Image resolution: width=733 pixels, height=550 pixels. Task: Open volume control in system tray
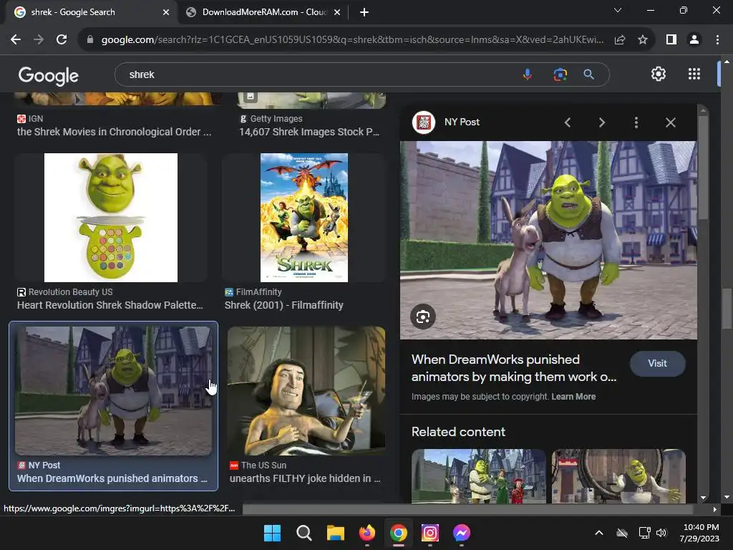(661, 533)
